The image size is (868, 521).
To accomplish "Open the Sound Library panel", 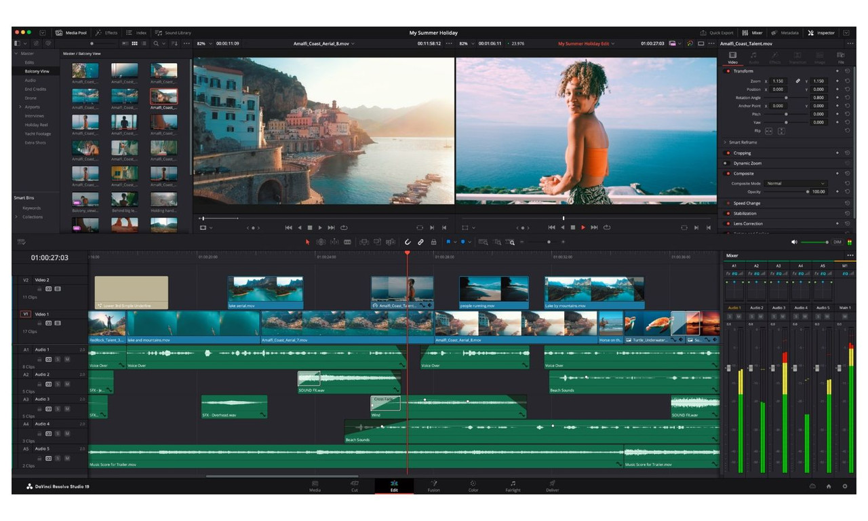I will pos(173,33).
